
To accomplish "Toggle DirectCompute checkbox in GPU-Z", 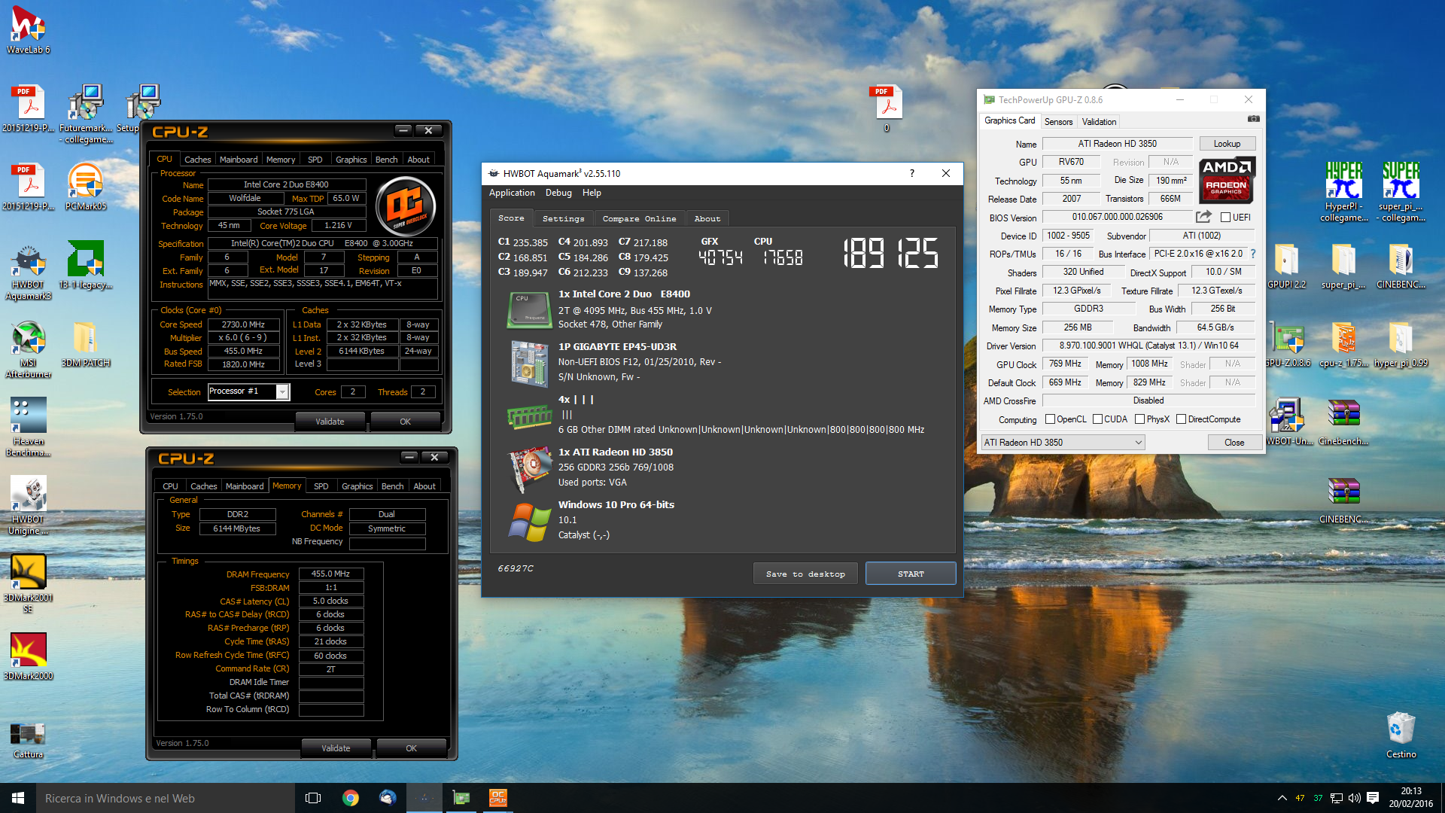I will (1181, 419).
